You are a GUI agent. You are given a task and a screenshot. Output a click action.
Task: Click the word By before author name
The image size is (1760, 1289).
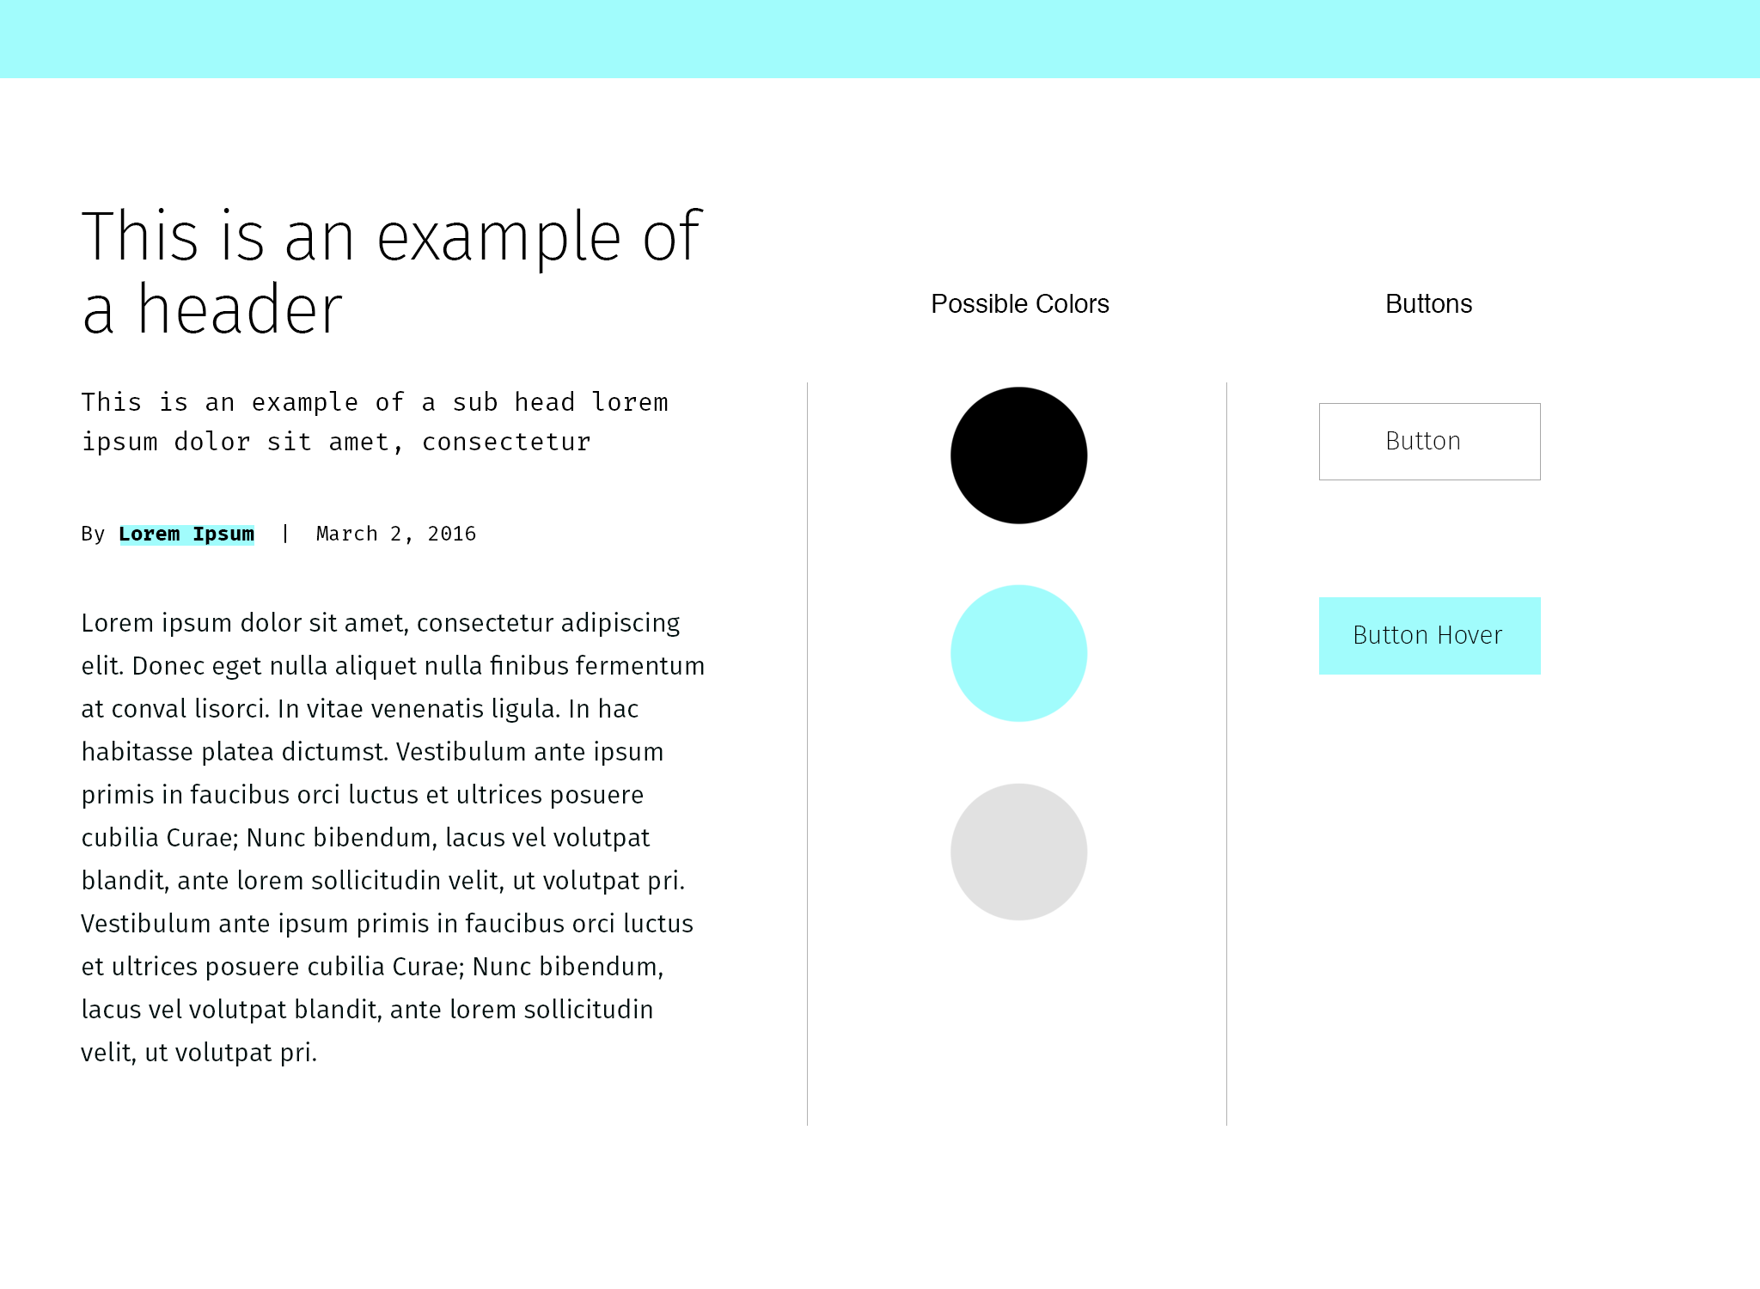[93, 534]
